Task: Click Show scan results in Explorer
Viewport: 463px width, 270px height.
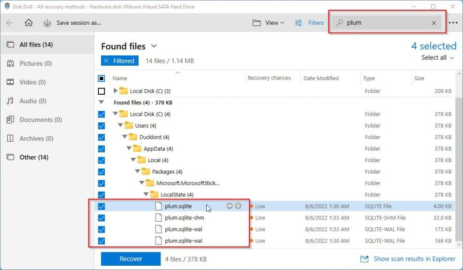Action: point(414,259)
